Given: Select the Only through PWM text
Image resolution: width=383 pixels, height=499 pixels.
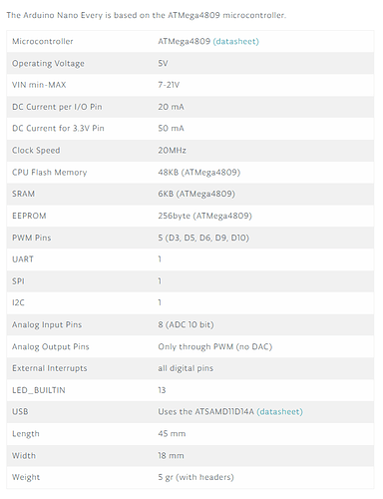Looking at the screenshot, I should click(195, 346).
